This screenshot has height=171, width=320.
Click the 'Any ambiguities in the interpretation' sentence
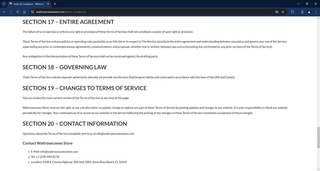(90, 56)
